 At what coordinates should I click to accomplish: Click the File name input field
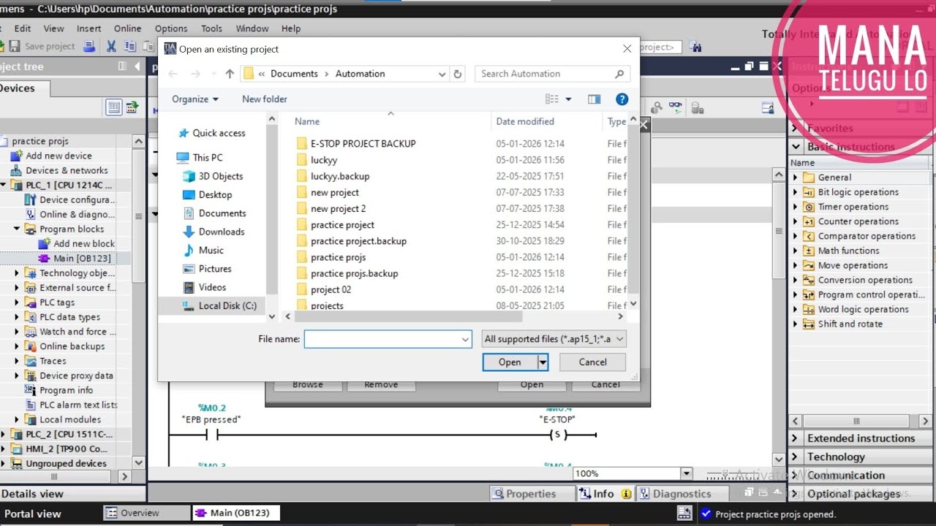point(382,339)
